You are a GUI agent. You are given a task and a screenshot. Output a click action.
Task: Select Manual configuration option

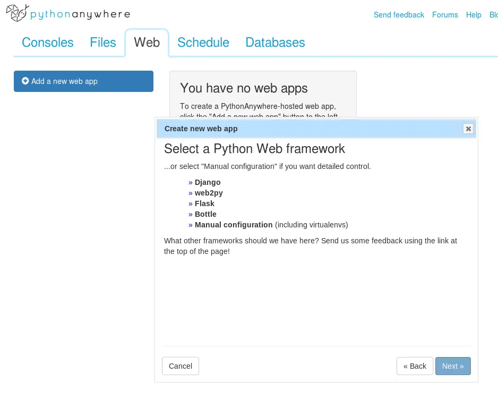click(234, 225)
